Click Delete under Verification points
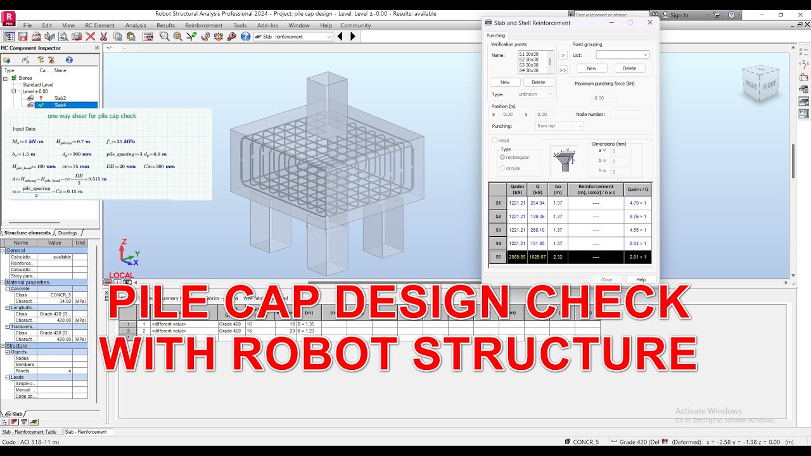This screenshot has height=456, width=811. coord(539,82)
